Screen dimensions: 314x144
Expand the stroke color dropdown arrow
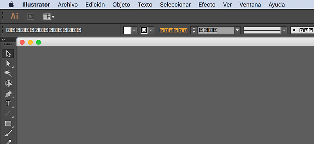coord(151,30)
